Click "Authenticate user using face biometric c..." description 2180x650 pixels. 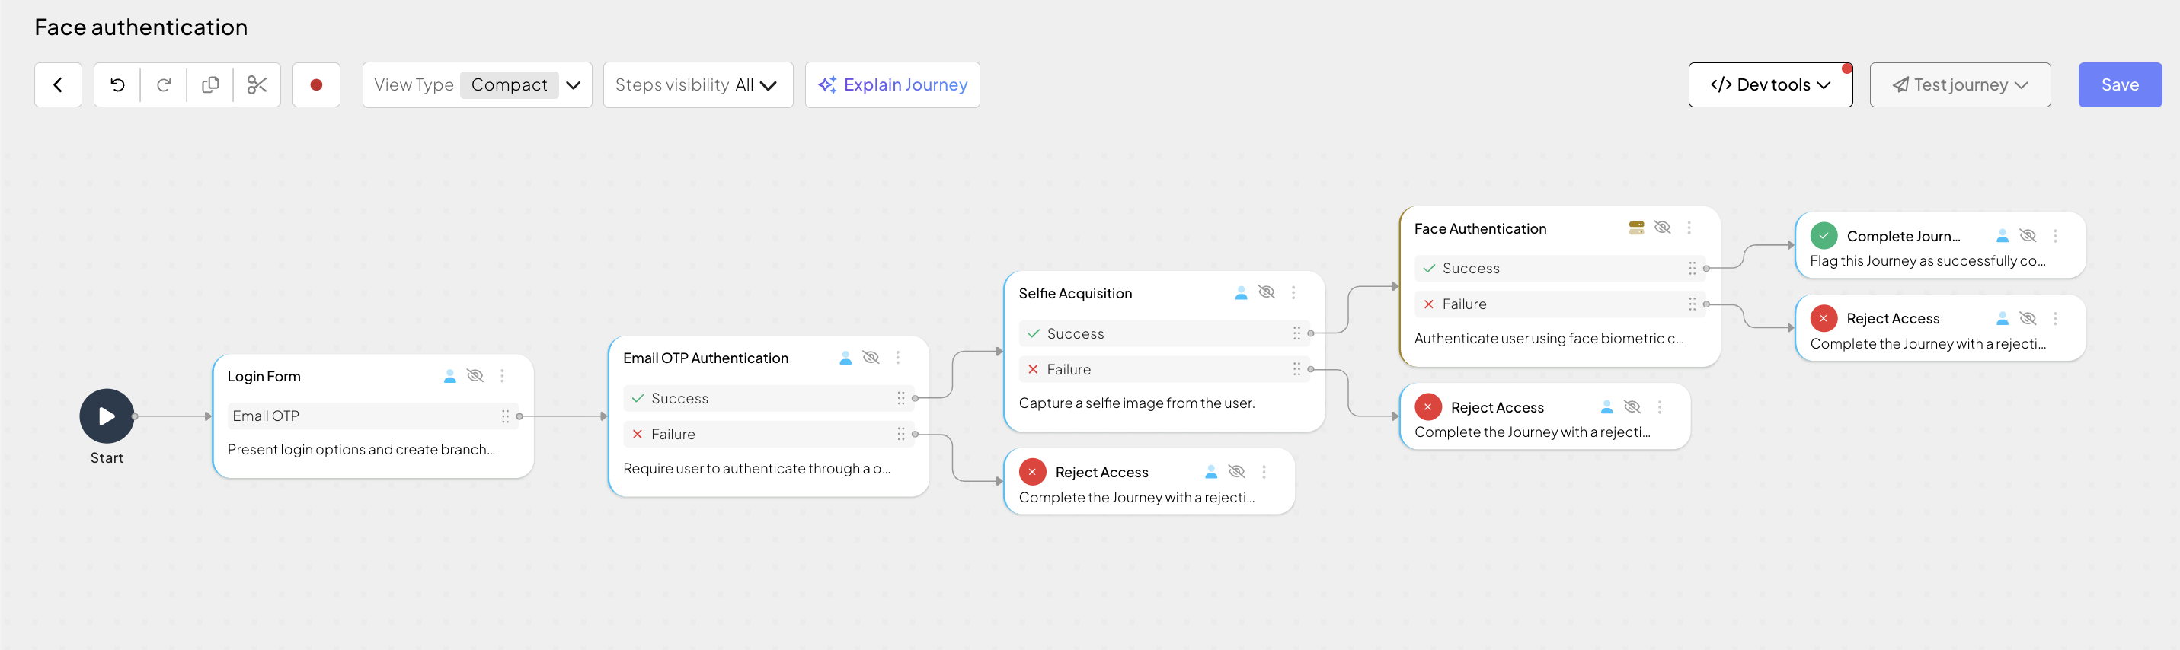pos(1549,338)
